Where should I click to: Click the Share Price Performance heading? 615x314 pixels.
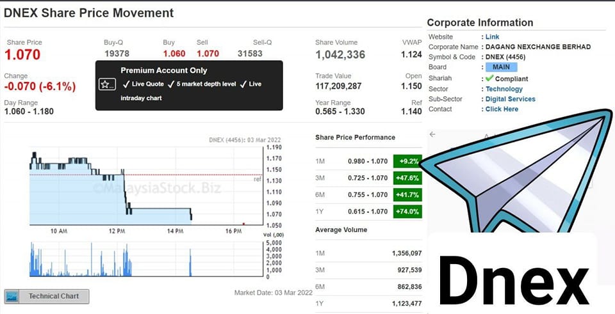click(356, 137)
